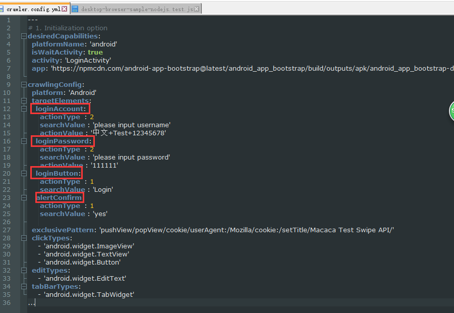Click 'android.widget.TabWidget' entry

(89, 295)
